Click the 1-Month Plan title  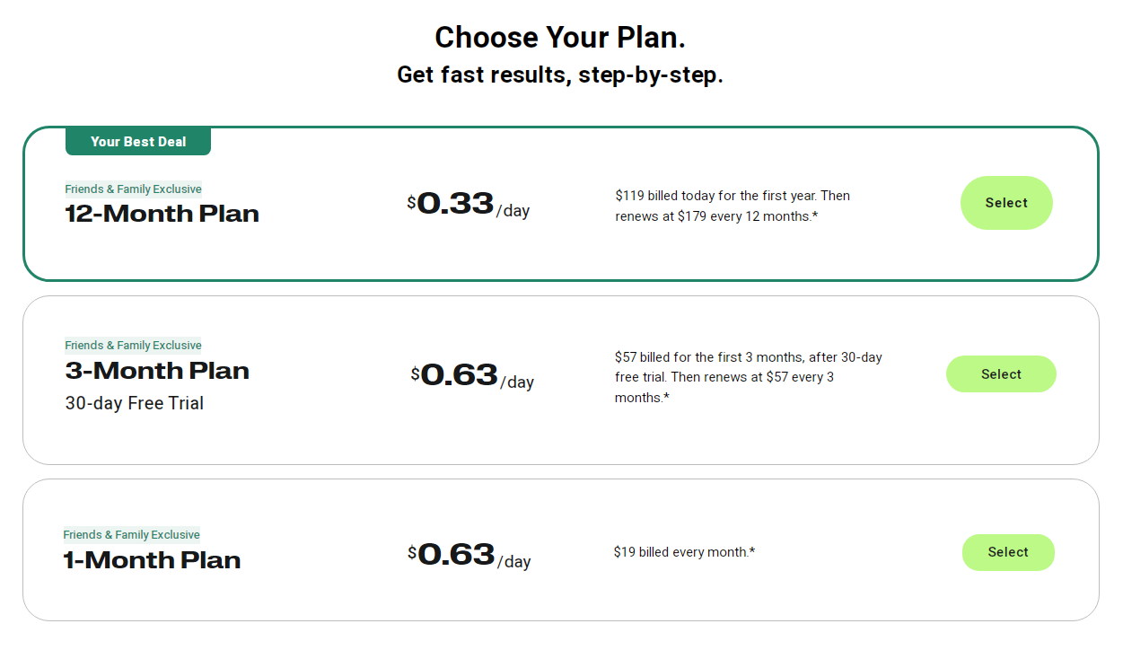(x=152, y=560)
